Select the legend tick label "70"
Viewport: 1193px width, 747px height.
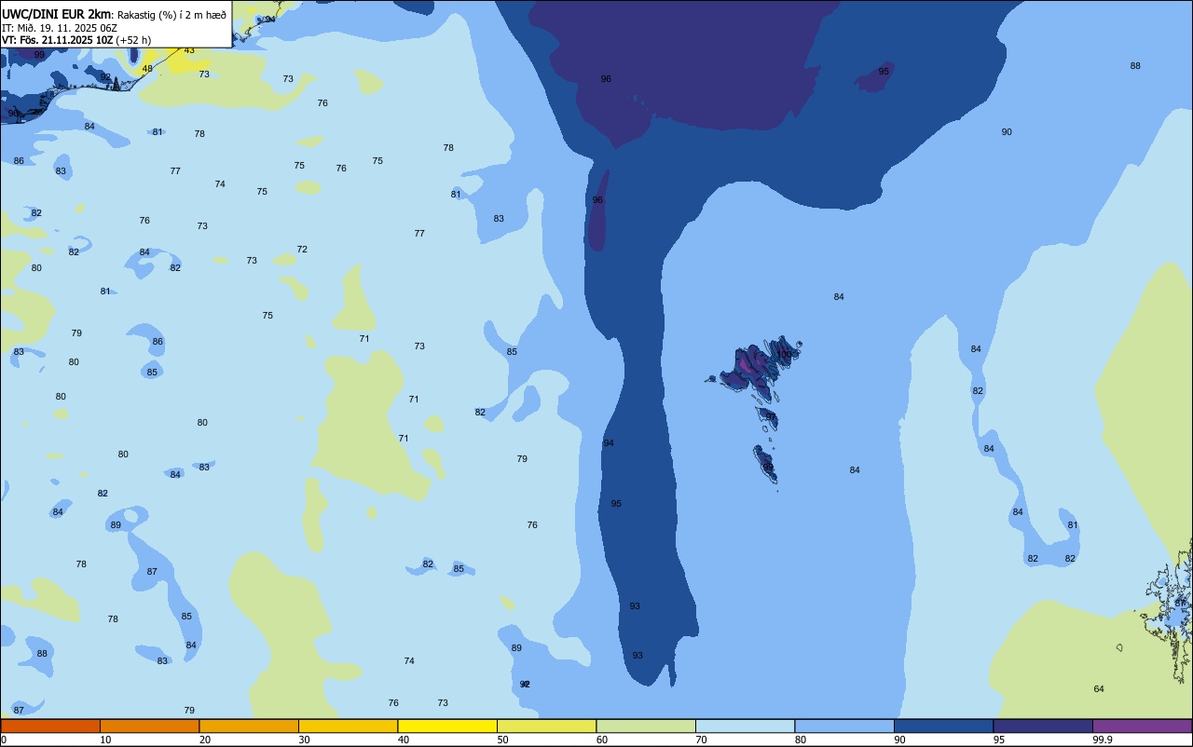[701, 740]
